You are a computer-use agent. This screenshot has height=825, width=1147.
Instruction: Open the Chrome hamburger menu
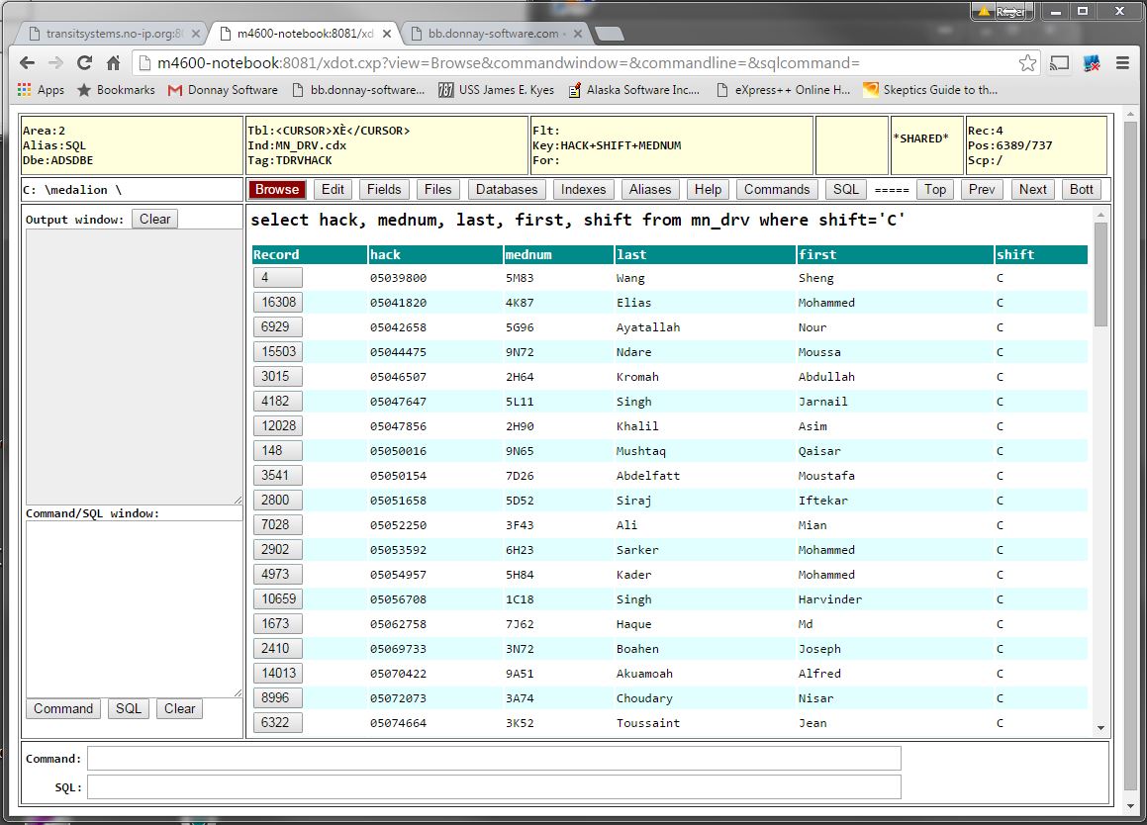click(1122, 63)
